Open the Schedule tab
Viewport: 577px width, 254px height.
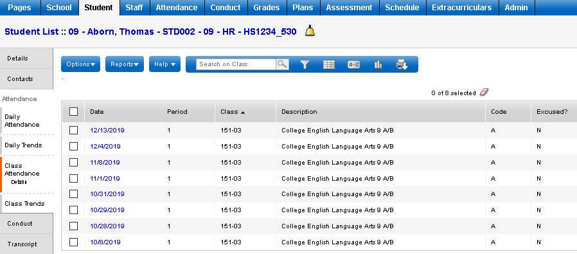pyautogui.click(x=402, y=7)
